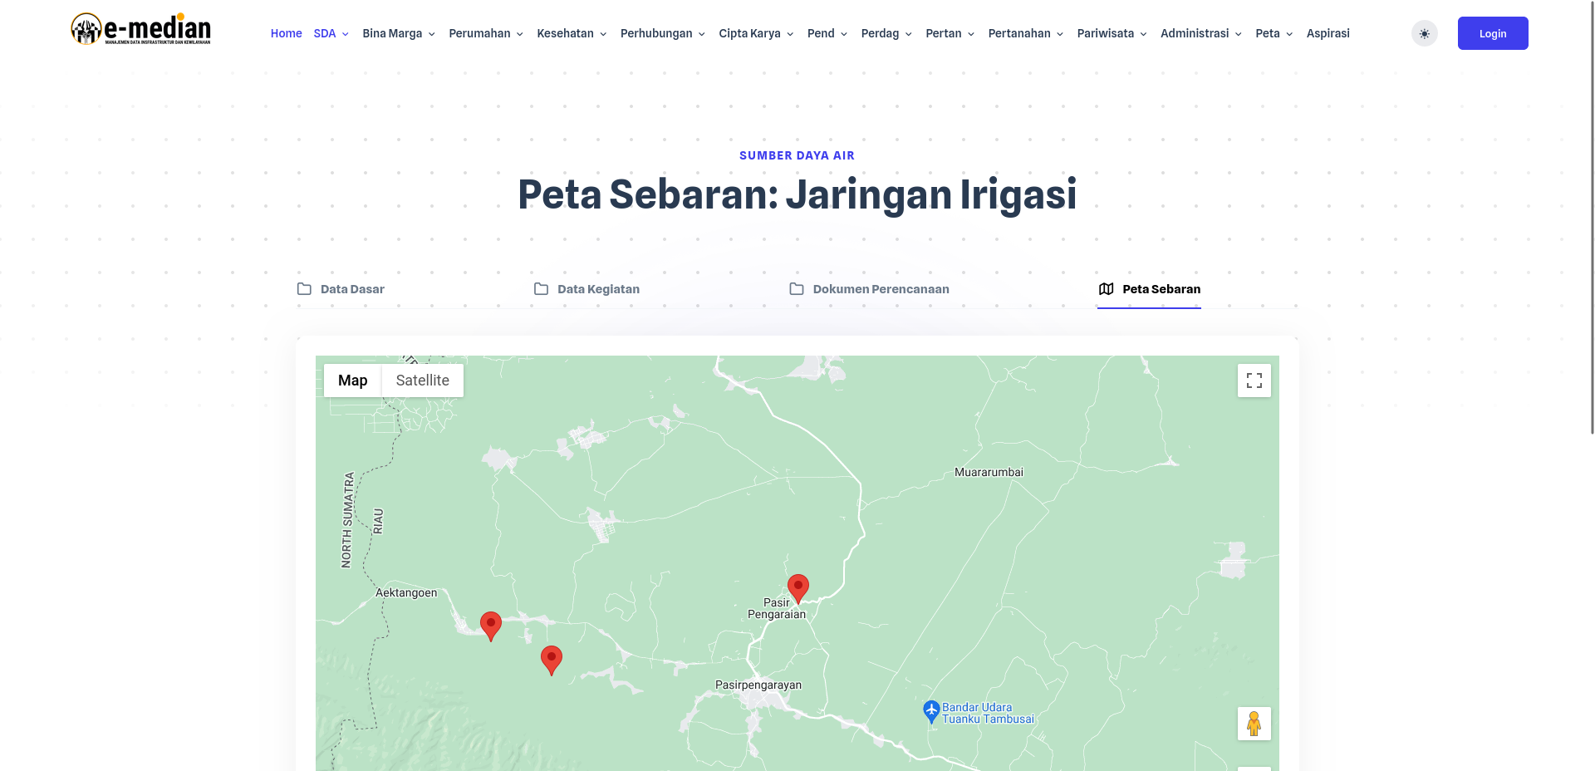Click the Data Kegiatan folder icon

(541, 289)
